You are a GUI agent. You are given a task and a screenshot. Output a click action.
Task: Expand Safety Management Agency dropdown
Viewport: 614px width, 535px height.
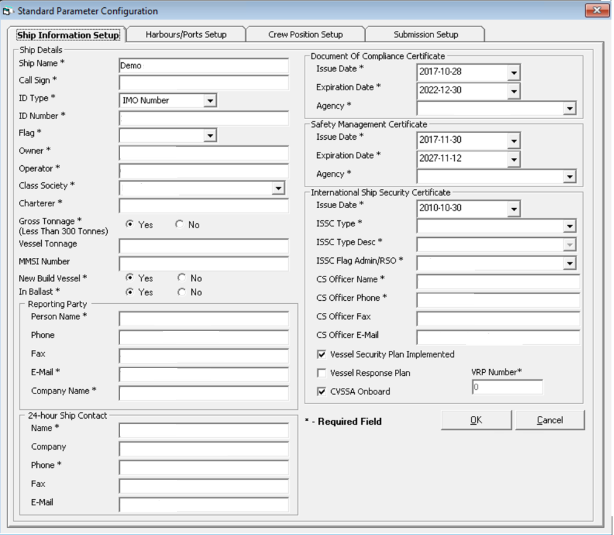click(x=570, y=177)
